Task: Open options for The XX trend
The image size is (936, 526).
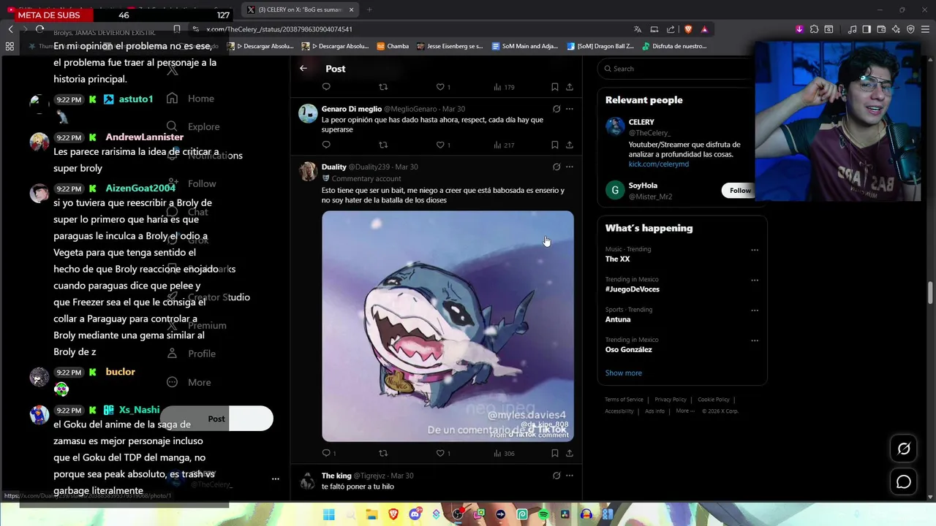Action: (755, 250)
